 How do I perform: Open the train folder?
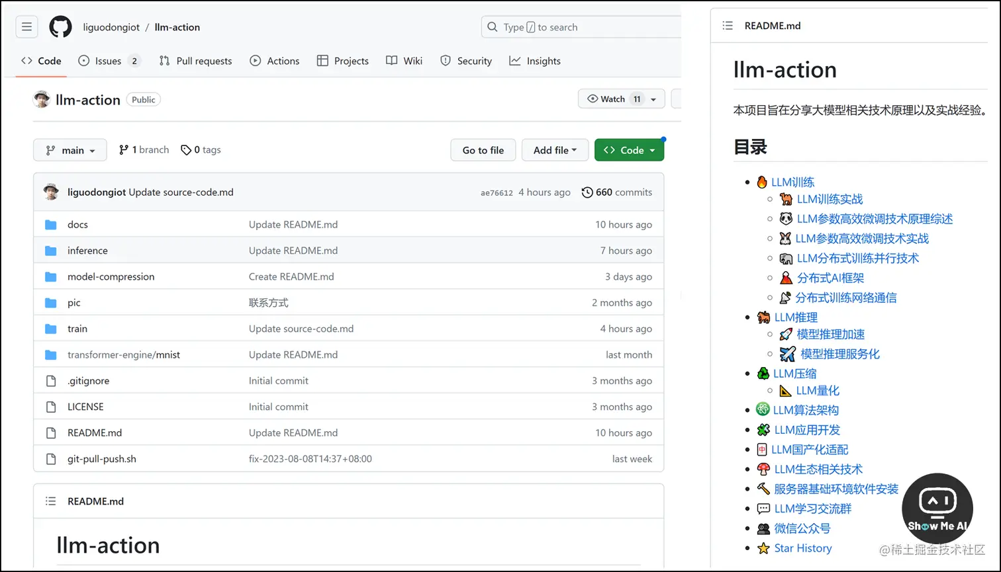(x=77, y=329)
